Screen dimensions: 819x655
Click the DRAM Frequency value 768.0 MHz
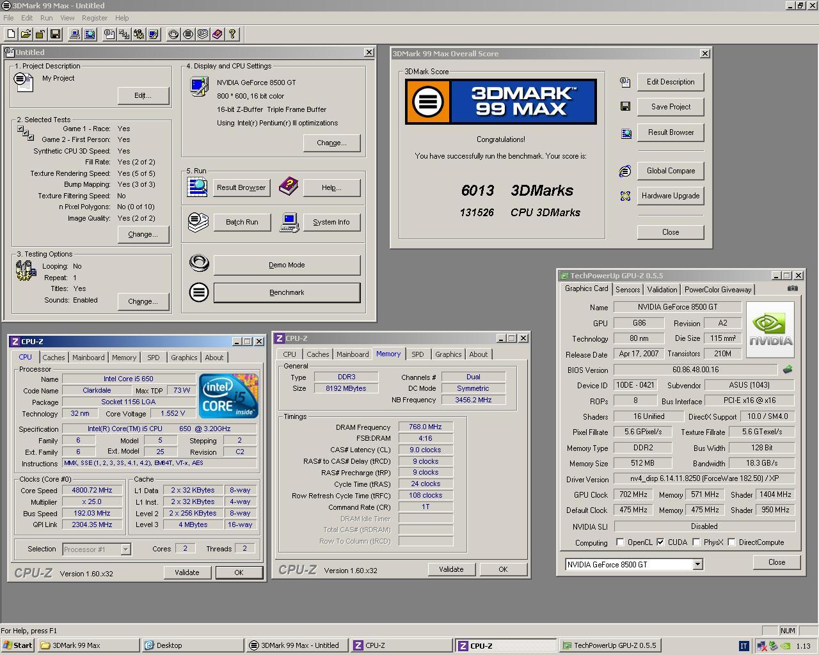(x=425, y=427)
